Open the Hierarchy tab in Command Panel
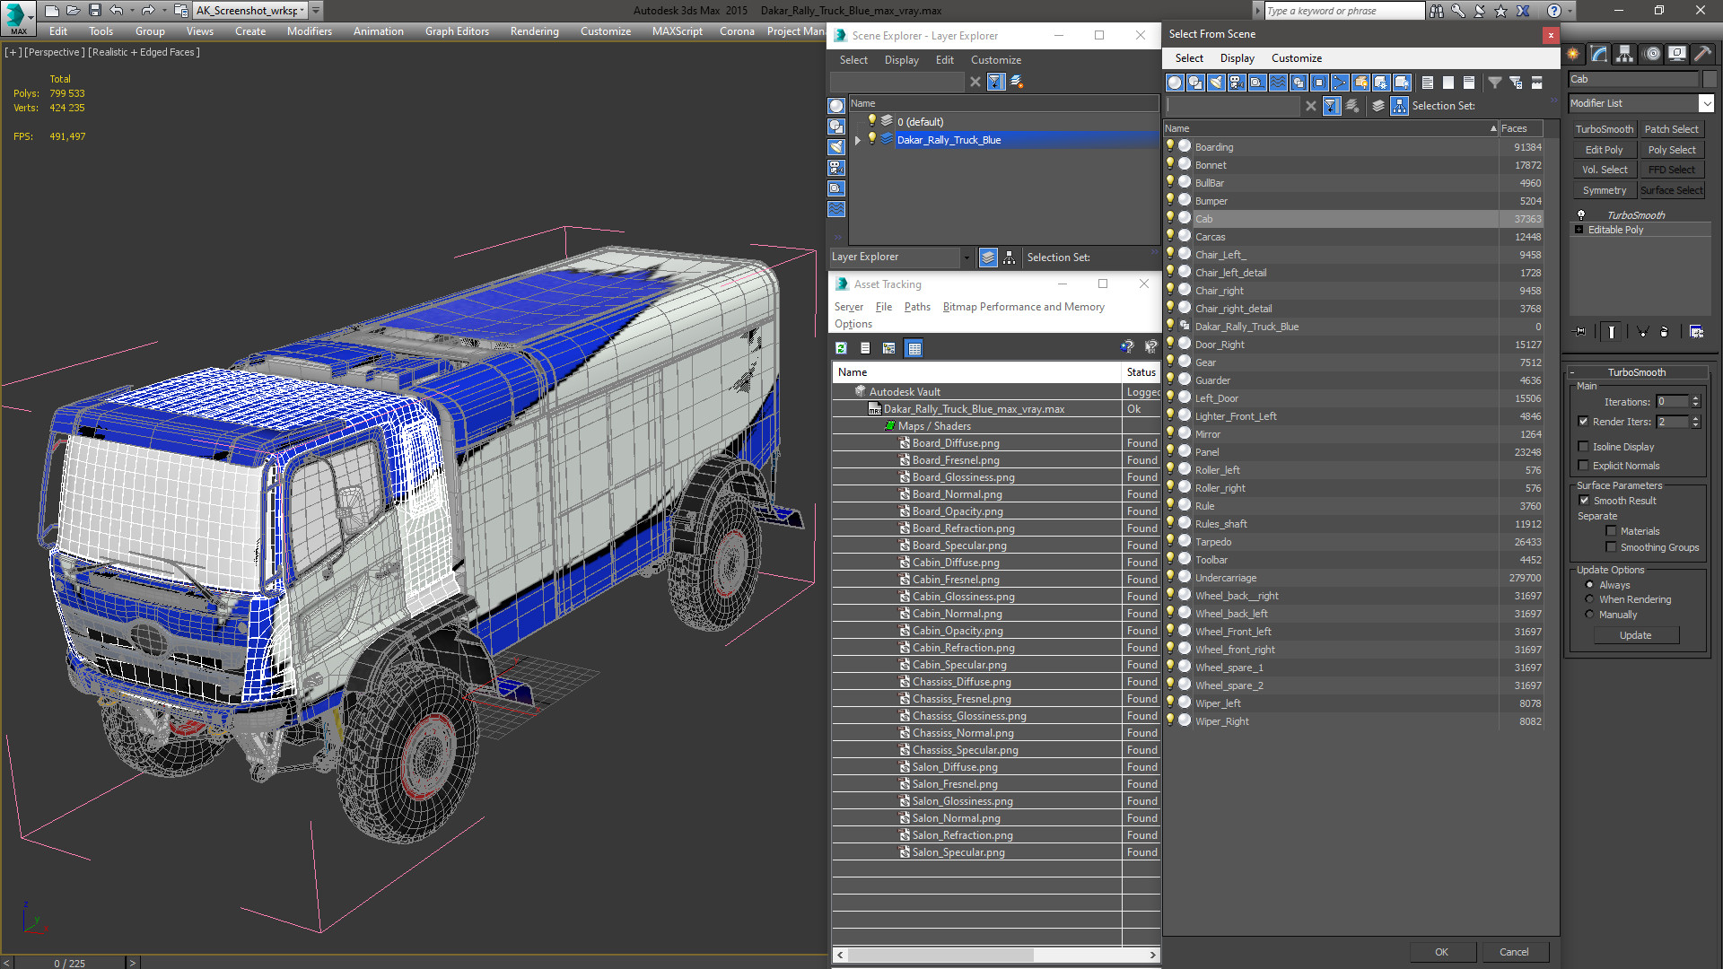Screen dimensions: 1723x969 pos(1625,54)
